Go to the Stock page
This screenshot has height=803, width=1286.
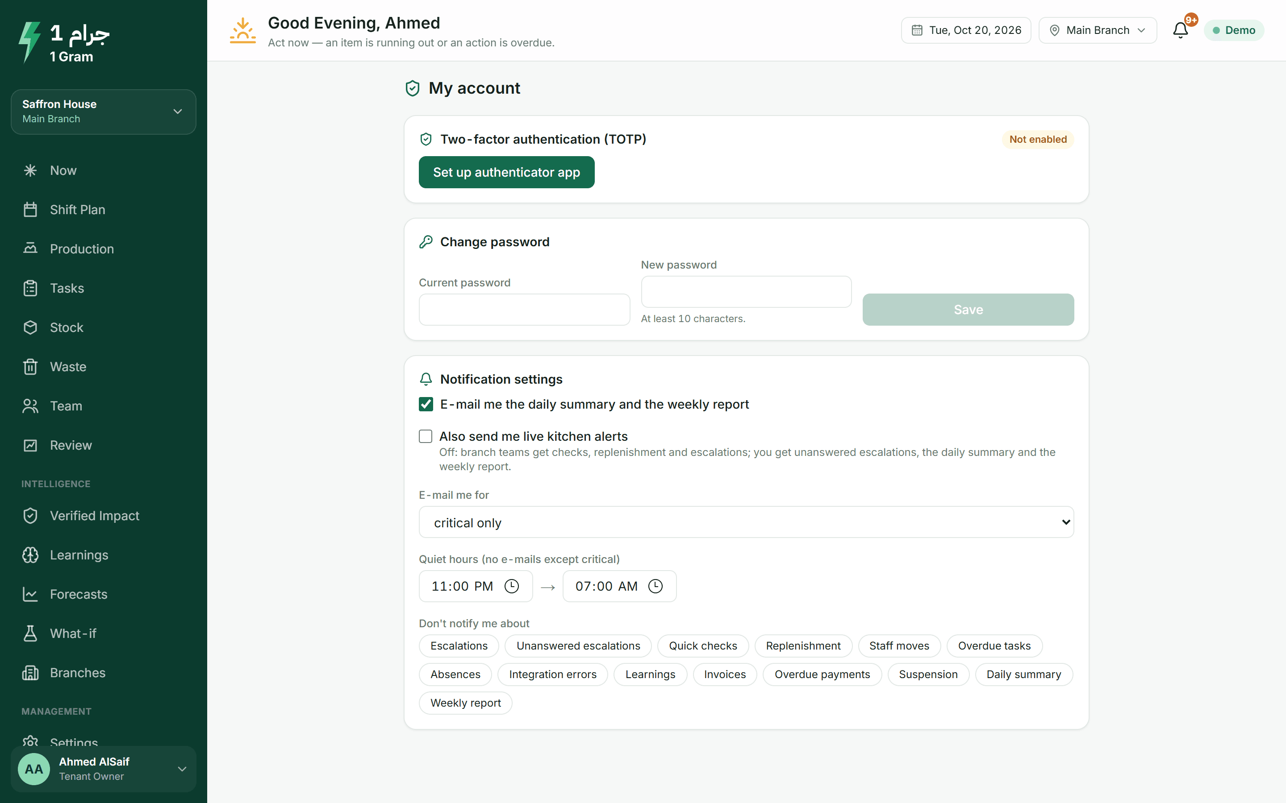(104, 327)
